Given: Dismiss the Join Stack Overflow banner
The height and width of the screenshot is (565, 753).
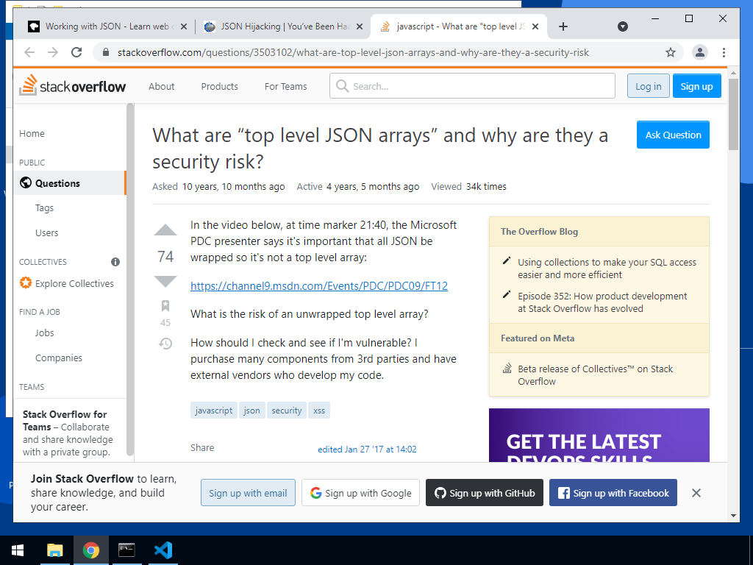Looking at the screenshot, I should pos(696,493).
